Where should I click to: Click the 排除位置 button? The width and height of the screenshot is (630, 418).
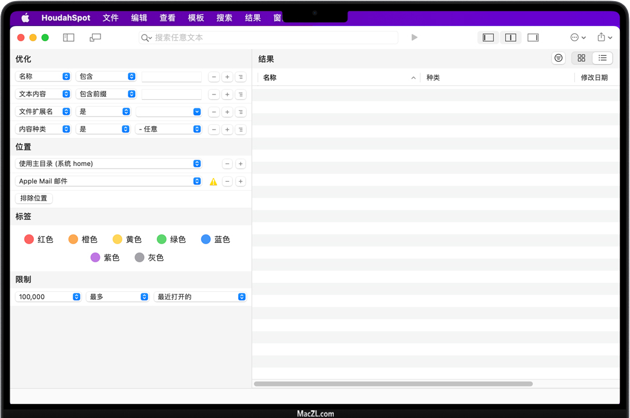coord(34,198)
